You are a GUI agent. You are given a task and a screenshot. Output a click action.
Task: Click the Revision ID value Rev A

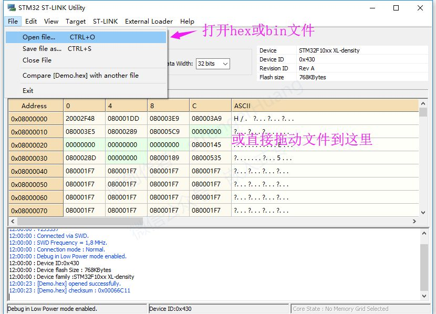click(306, 68)
